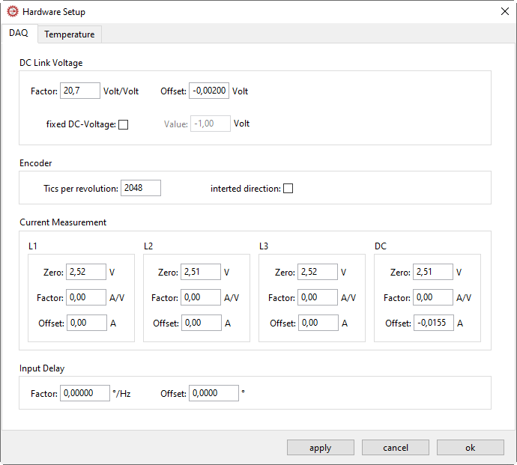The image size is (517, 465).
Task: Click the '°/Hz' unit label
Action: (121, 393)
